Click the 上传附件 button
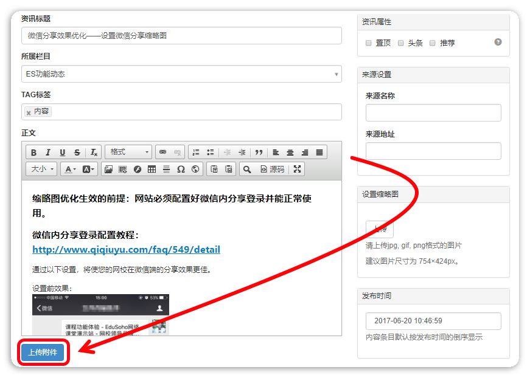530x378 pixels. 43,353
